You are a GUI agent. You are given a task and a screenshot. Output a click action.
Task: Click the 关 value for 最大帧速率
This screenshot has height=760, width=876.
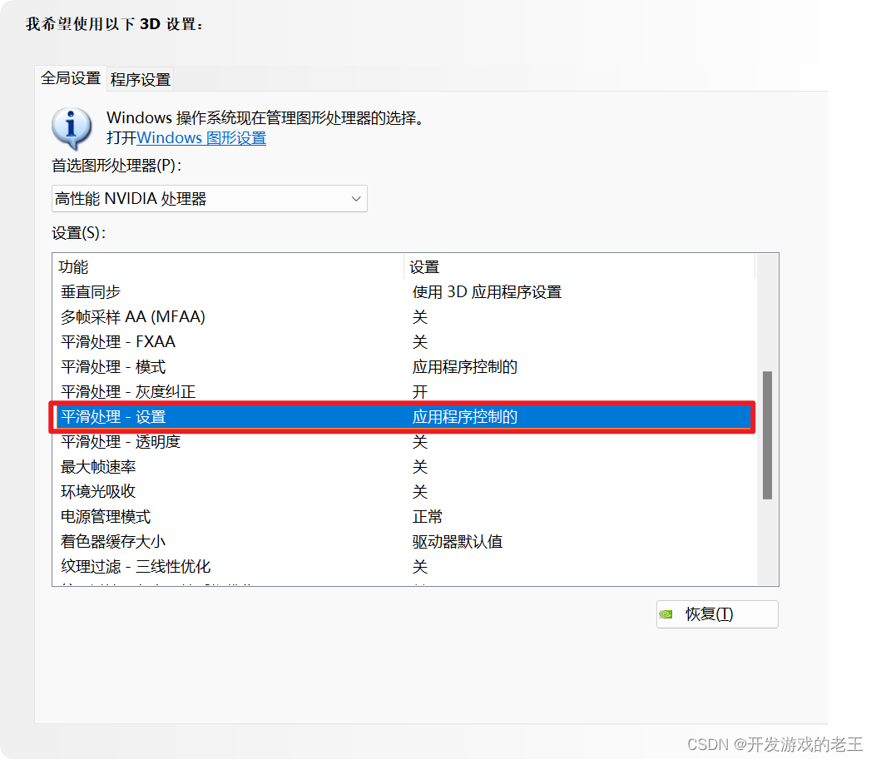click(x=419, y=467)
